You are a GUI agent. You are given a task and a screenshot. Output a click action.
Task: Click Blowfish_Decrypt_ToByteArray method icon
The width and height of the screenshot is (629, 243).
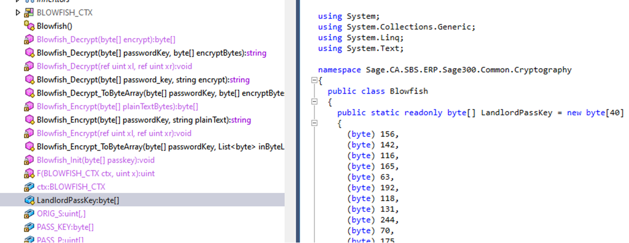29,93
